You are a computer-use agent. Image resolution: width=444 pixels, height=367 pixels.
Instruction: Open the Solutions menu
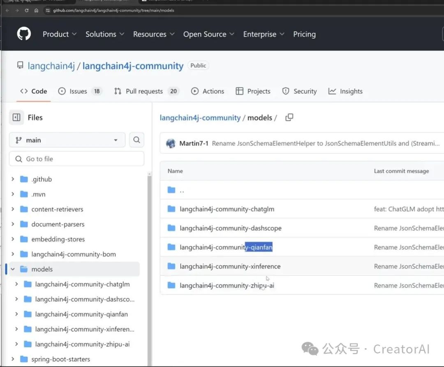[105, 34]
